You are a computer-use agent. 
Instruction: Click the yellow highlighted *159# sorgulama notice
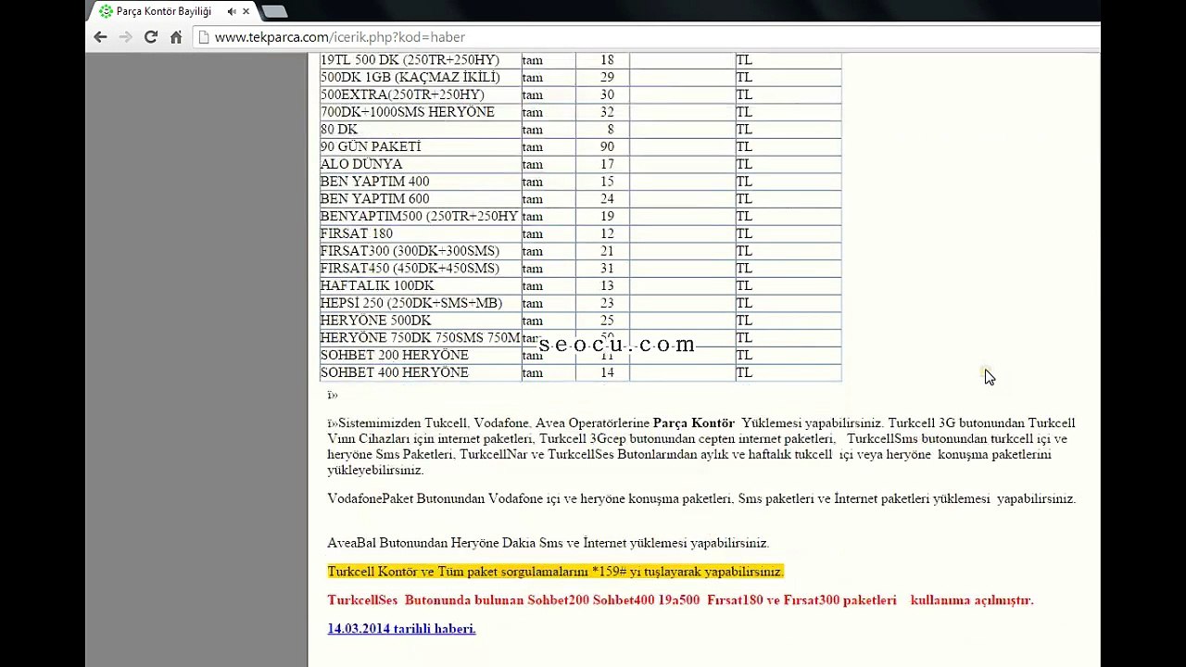[x=555, y=572]
